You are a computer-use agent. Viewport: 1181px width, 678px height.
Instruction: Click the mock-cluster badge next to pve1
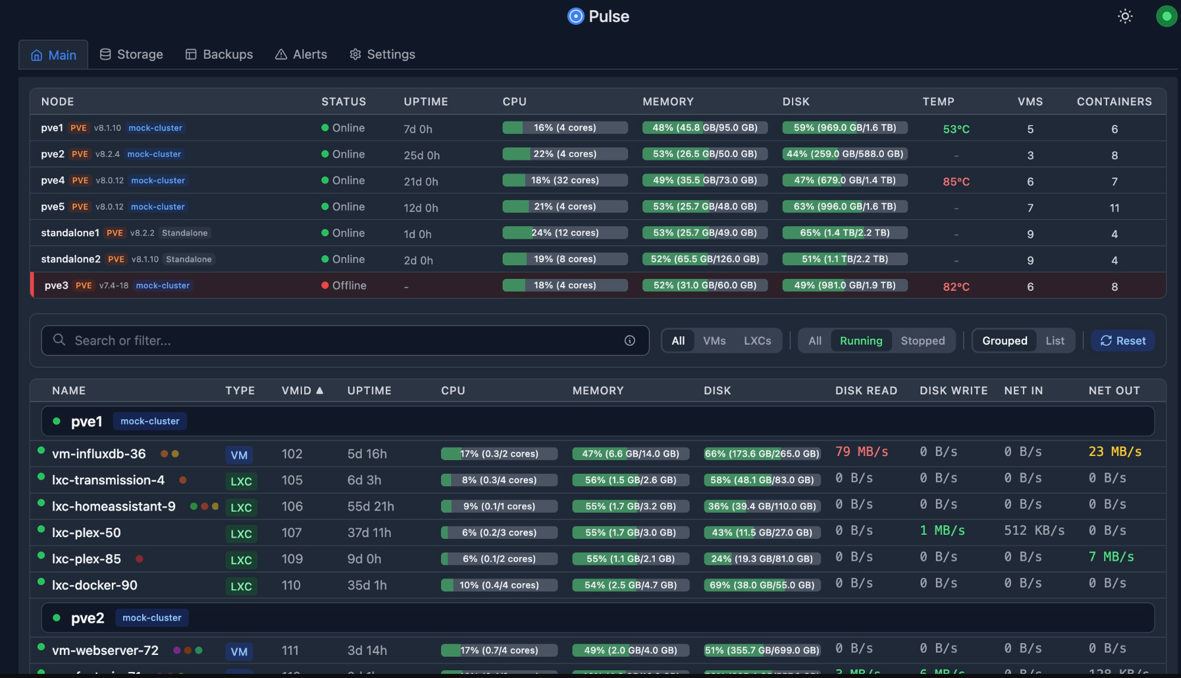155,128
